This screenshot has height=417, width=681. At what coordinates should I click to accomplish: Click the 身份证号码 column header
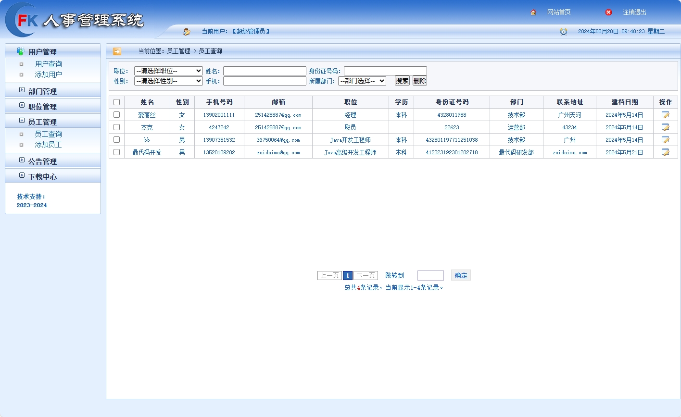coord(452,102)
